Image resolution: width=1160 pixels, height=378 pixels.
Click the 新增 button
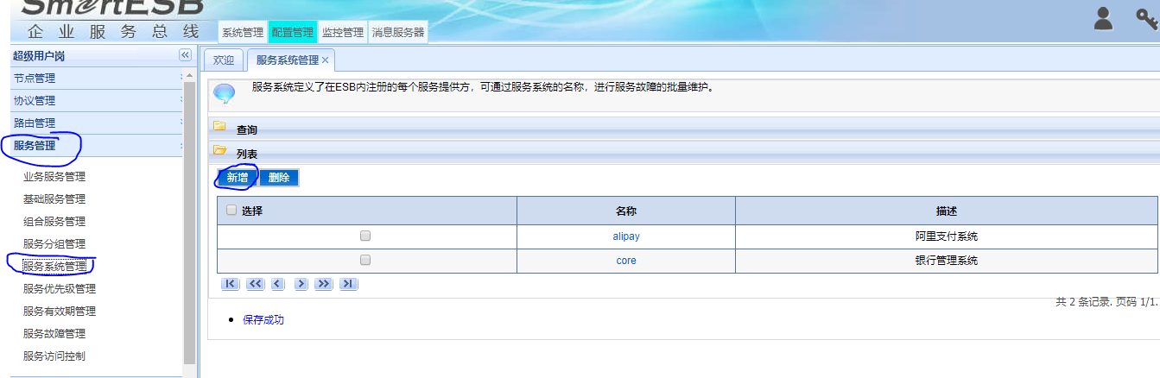pos(237,178)
